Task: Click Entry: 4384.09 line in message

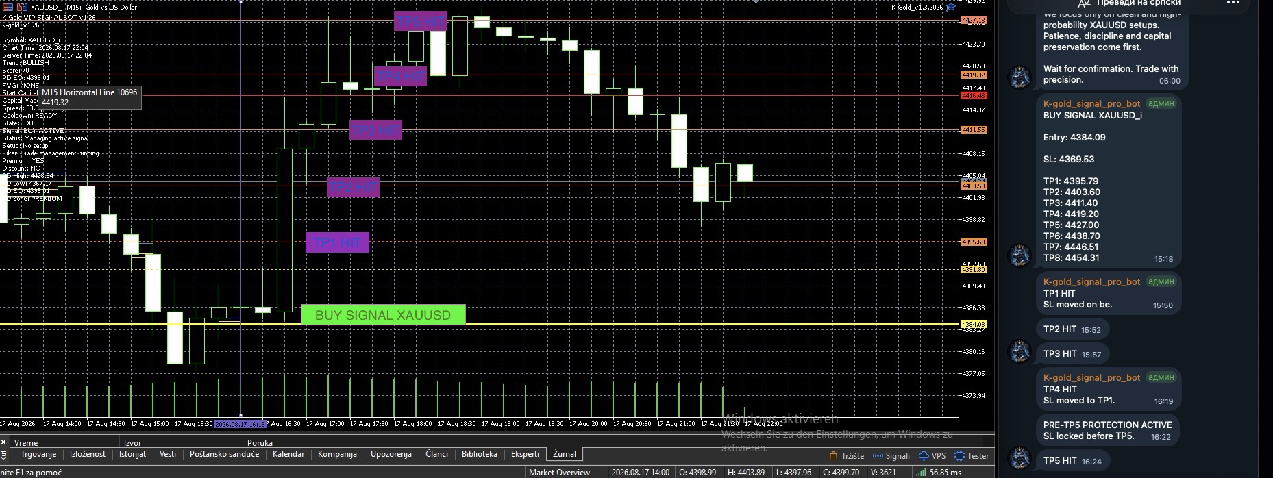Action: (1074, 137)
